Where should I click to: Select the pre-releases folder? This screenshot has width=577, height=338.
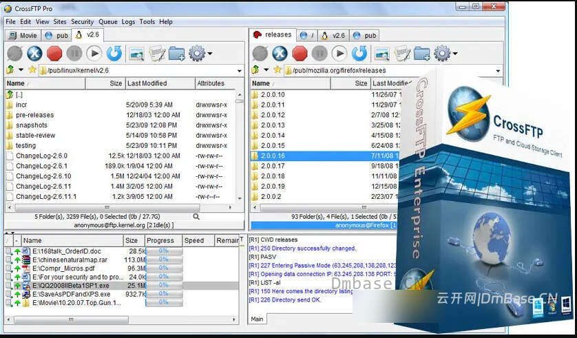pyautogui.click(x=34, y=115)
